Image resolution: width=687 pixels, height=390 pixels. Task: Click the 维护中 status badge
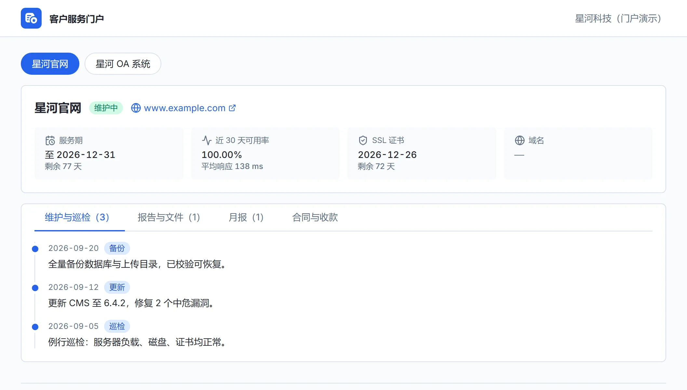coord(106,108)
